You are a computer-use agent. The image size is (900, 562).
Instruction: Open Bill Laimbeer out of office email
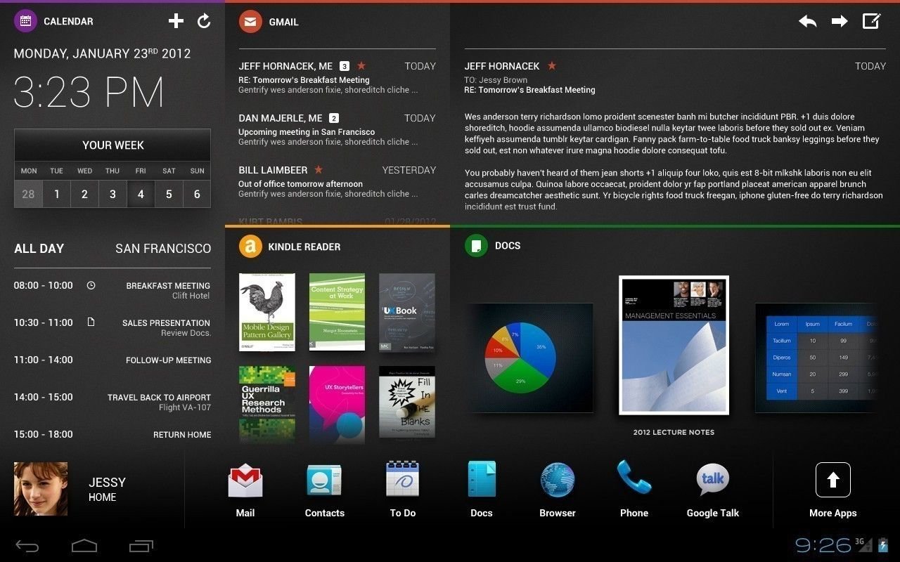(337, 181)
